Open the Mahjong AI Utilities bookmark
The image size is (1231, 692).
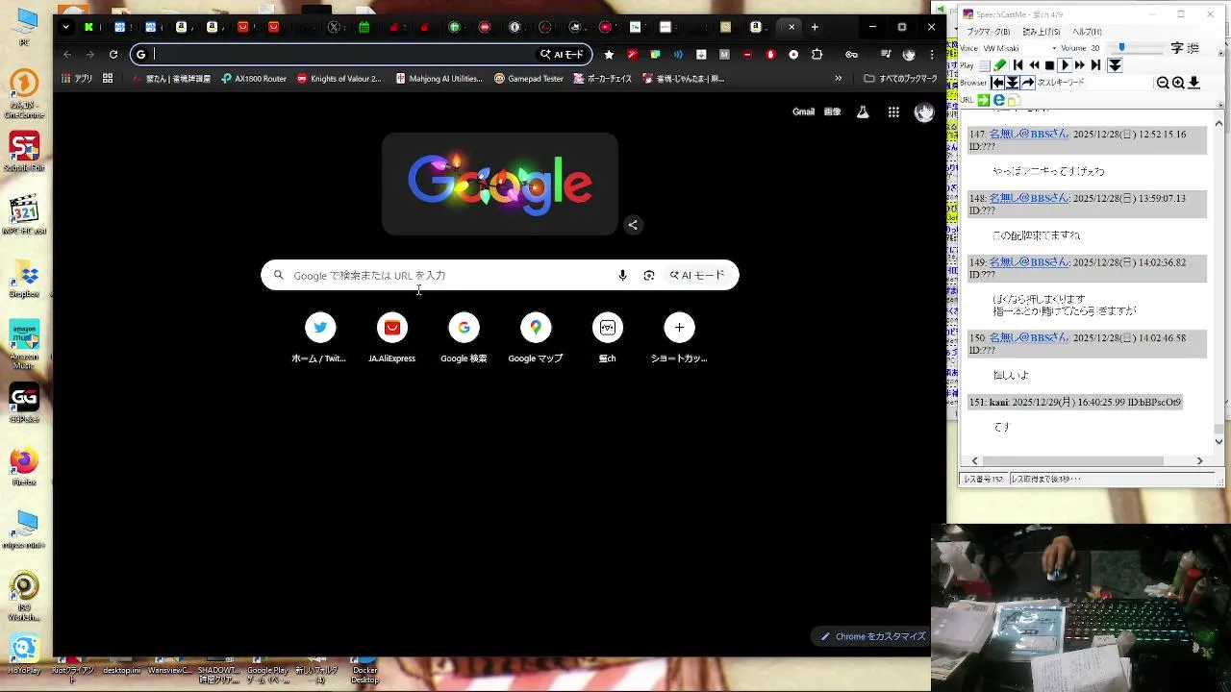(439, 79)
